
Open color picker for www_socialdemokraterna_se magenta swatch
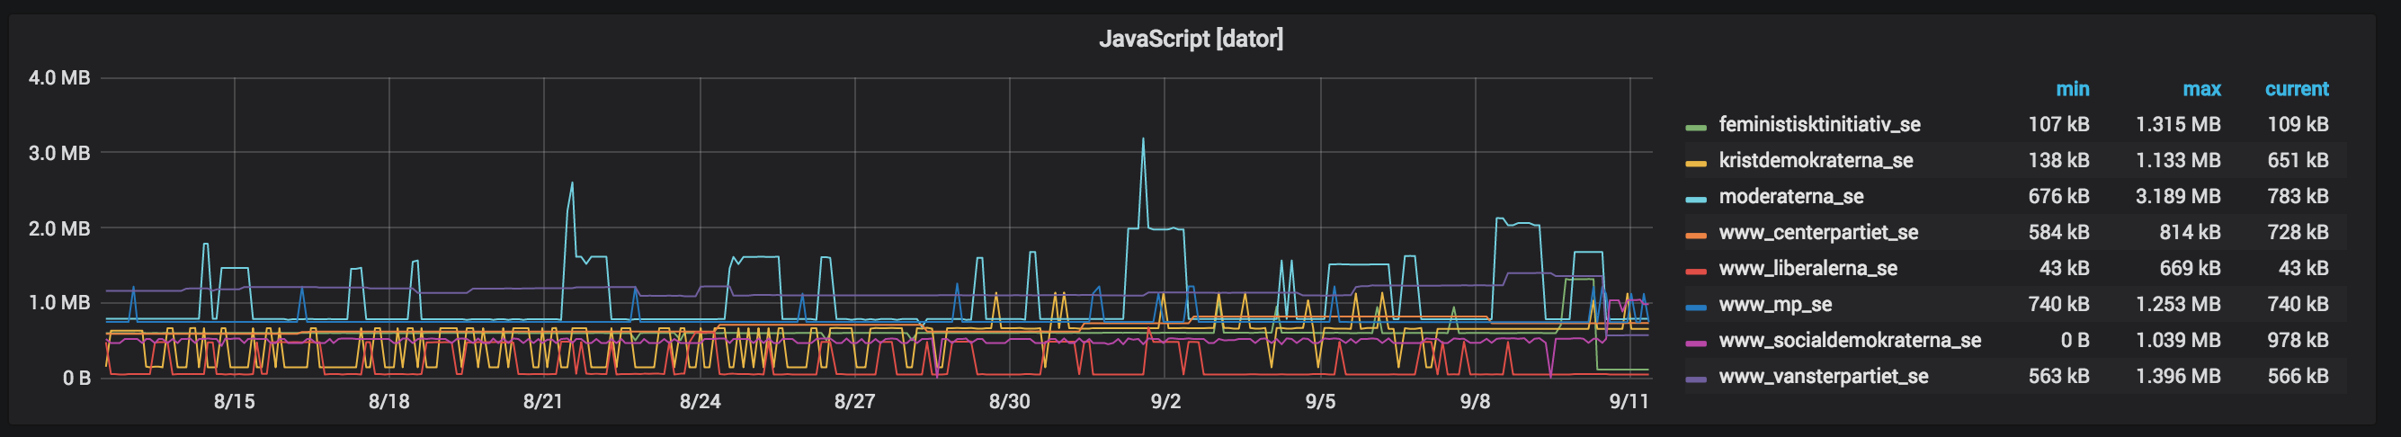[x=1696, y=343]
